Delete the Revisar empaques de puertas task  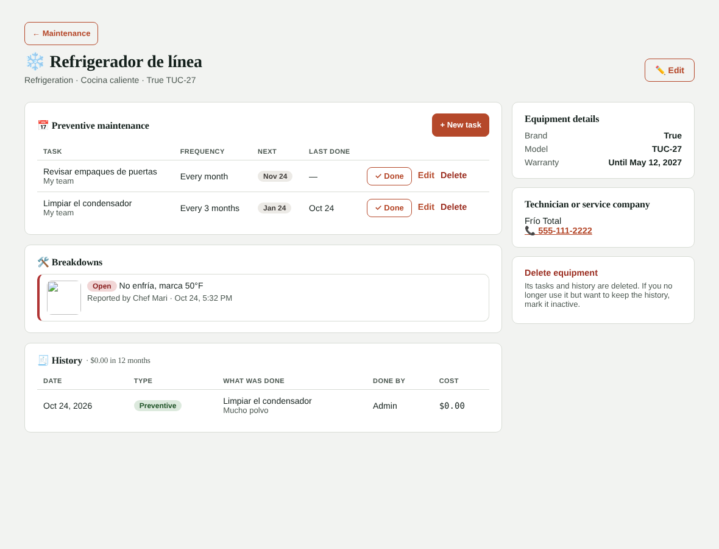tap(453, 175)
